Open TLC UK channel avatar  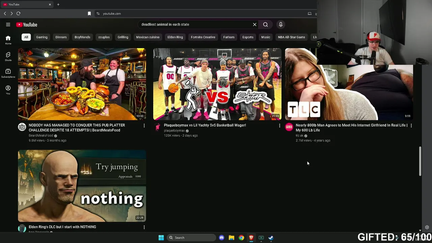tap(289, 127)
